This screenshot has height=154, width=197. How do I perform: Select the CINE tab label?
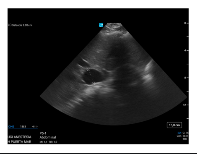11,127
